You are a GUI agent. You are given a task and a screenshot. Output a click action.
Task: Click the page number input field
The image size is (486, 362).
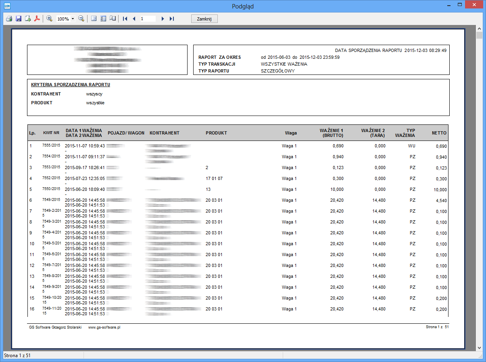tap(148, 19)
